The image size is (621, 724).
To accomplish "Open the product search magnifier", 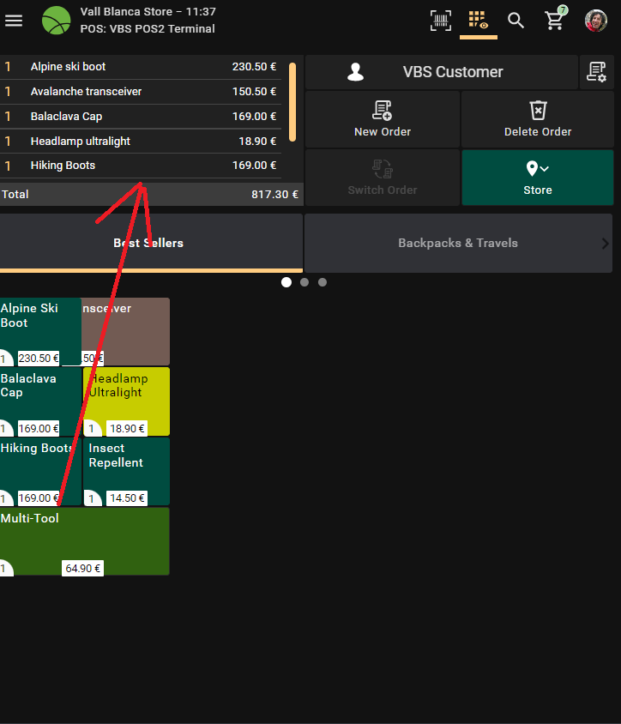I will pyautogui.click(x=515, y=20).
